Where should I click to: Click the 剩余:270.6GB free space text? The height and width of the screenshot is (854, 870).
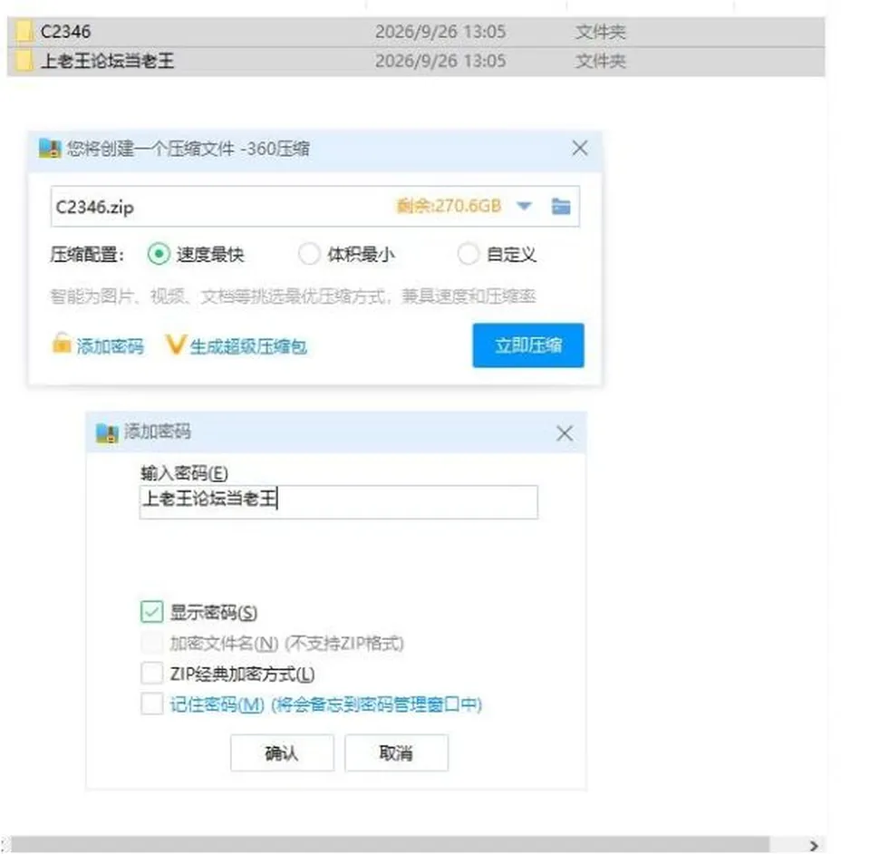click(x=449, y=206)
